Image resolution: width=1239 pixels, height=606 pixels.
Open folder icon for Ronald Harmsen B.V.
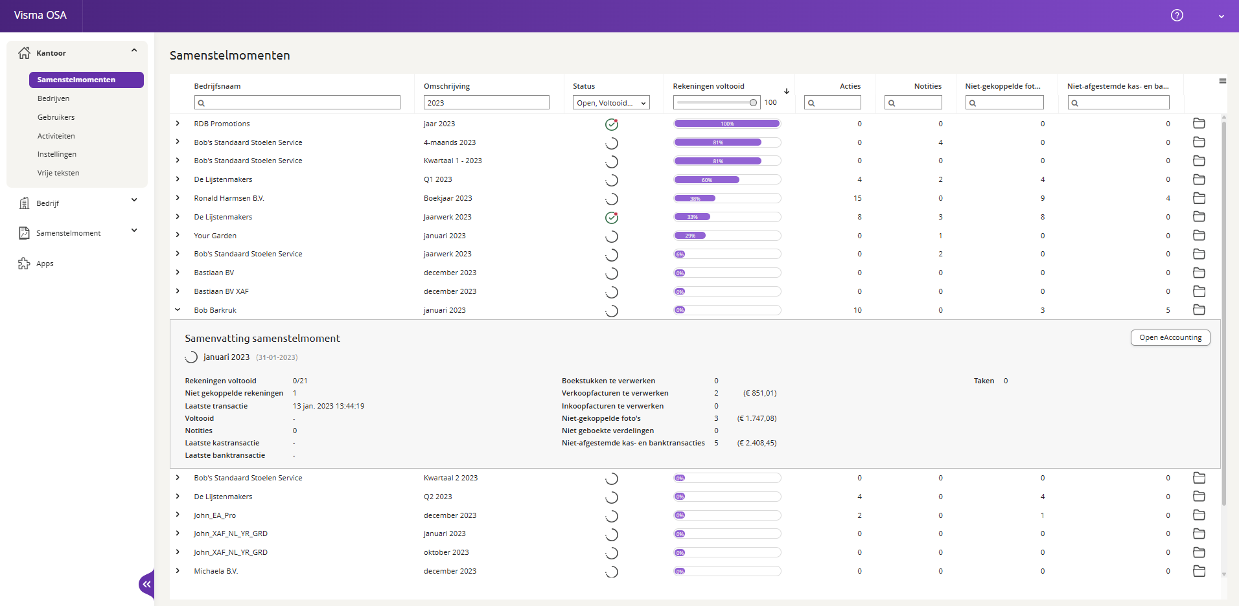click(1199, 198)
